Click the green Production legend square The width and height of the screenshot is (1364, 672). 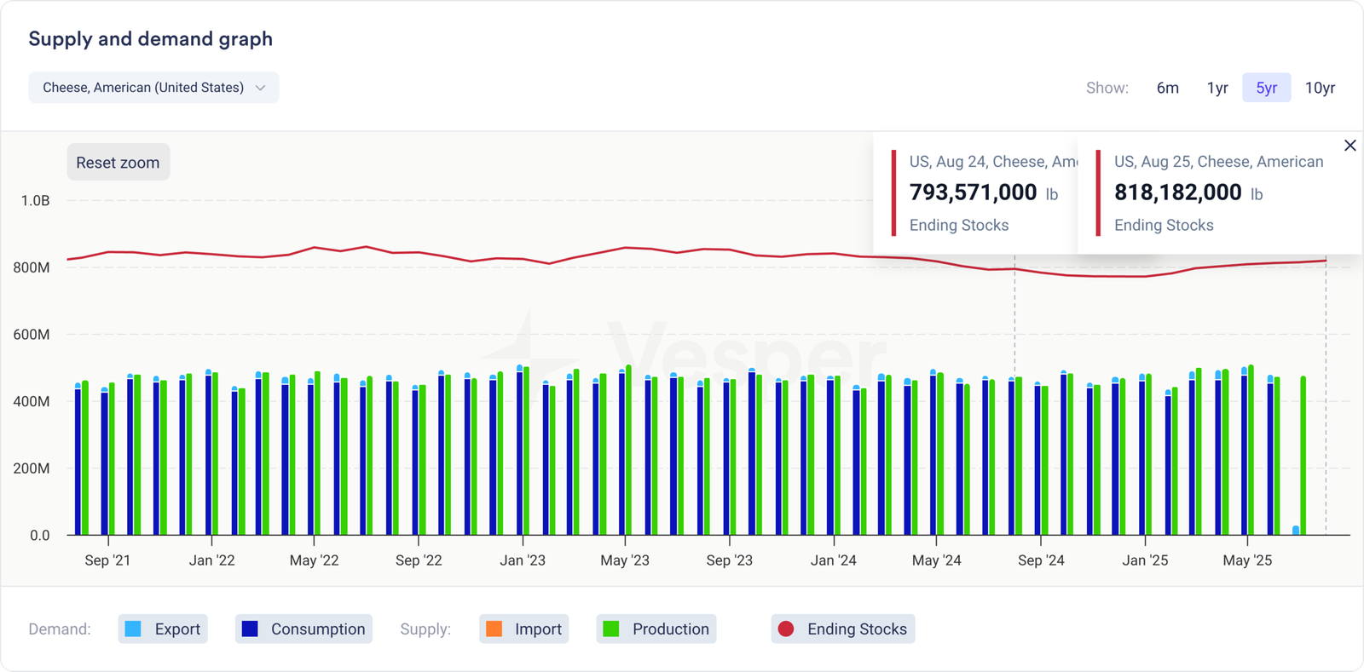pyautogui.click(x=610, y=629)
